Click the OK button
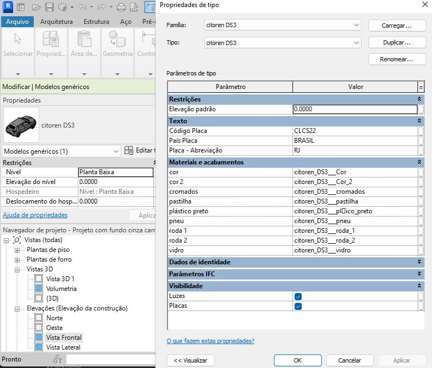The width and height of the screenshot is (432, 368). 298,360
